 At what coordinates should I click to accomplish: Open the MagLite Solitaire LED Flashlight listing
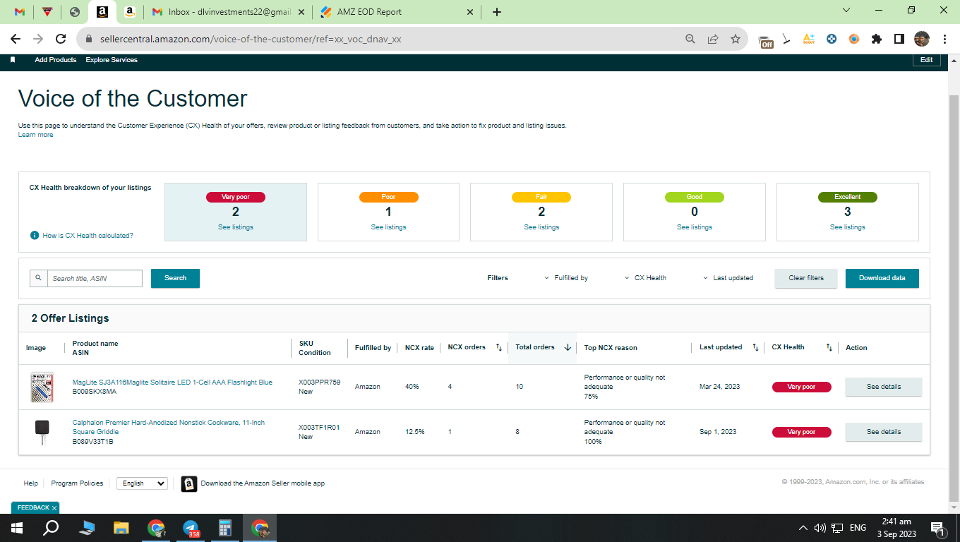tap(172, 383)
